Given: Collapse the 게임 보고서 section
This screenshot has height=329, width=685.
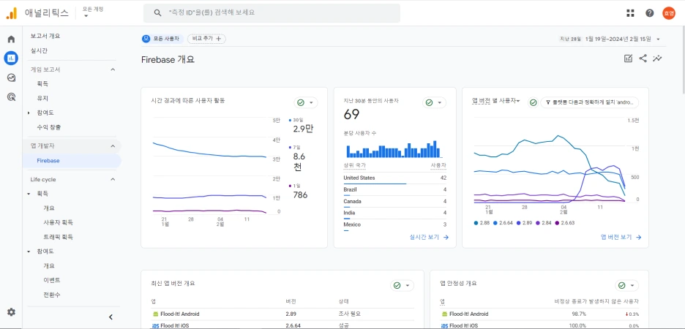Looking at the screenshot, I should click(x=112, y=69).
